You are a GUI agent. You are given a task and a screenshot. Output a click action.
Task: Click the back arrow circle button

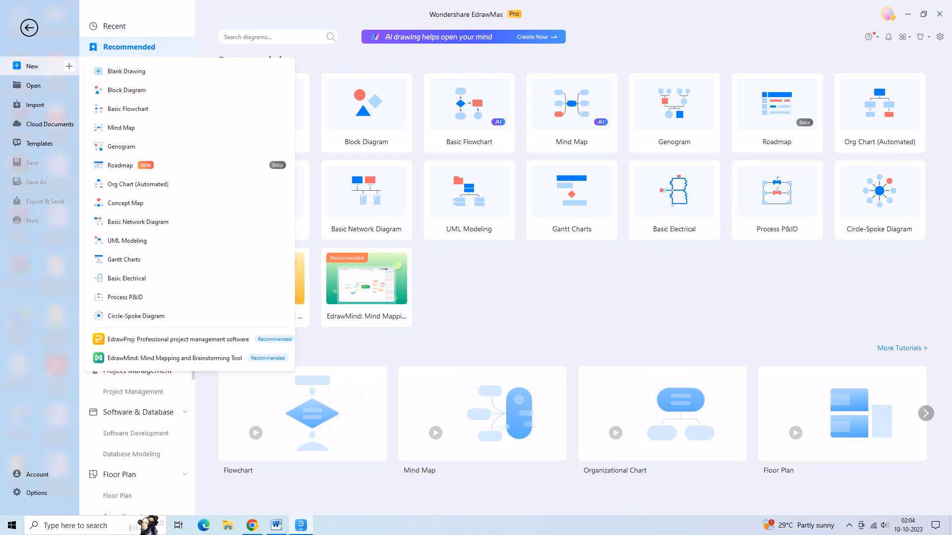click(29, 28)
